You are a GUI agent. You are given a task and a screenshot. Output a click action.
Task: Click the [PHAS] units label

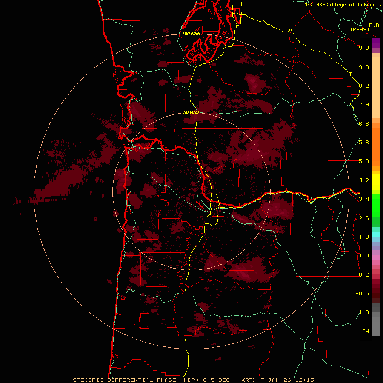[x=360, y=29]
